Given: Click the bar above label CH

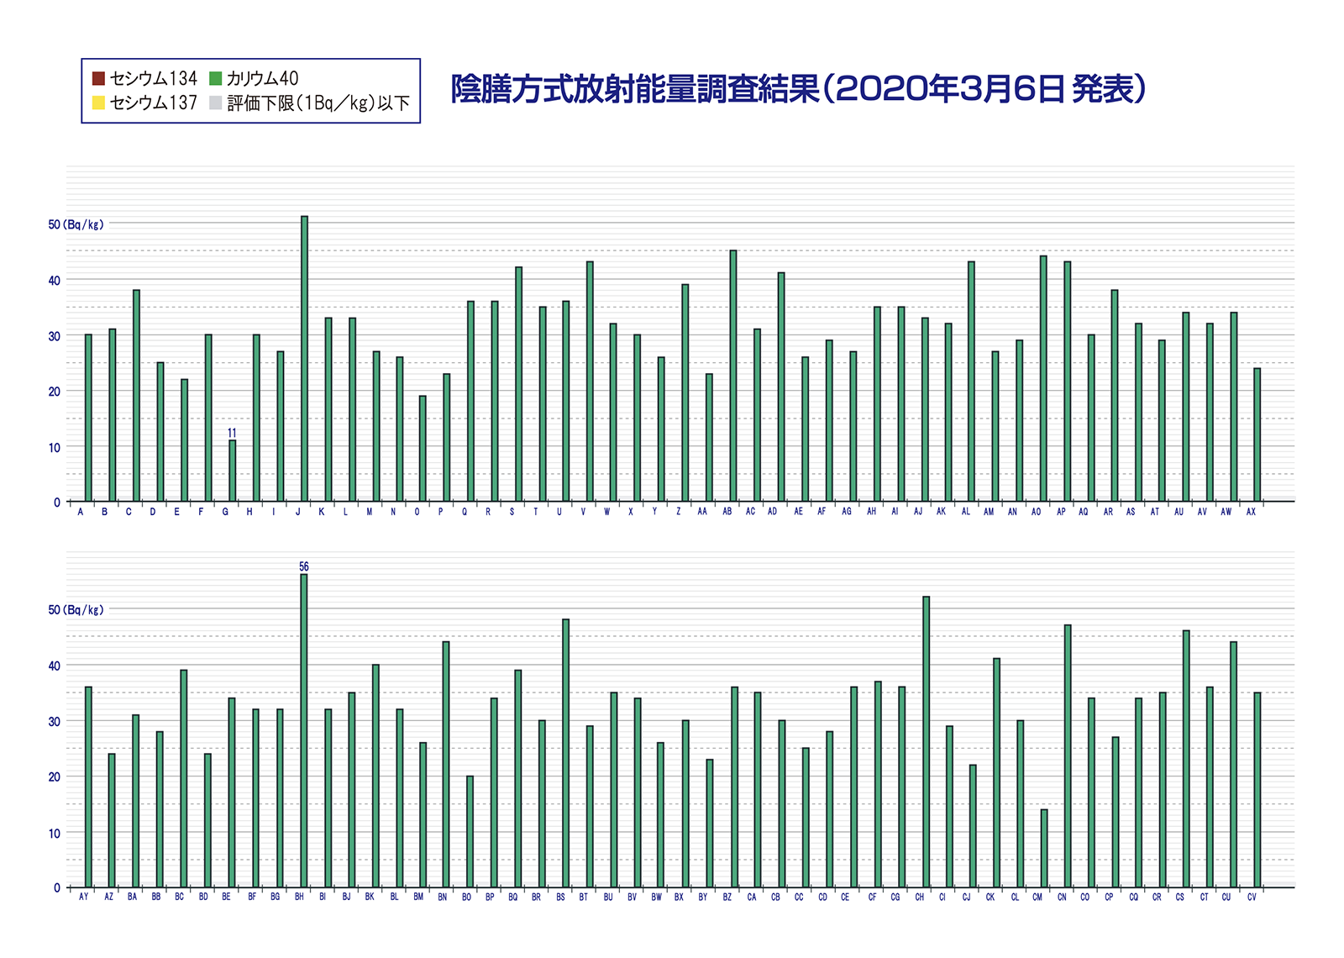Looking at the screenshot, I should coord(927,742).
